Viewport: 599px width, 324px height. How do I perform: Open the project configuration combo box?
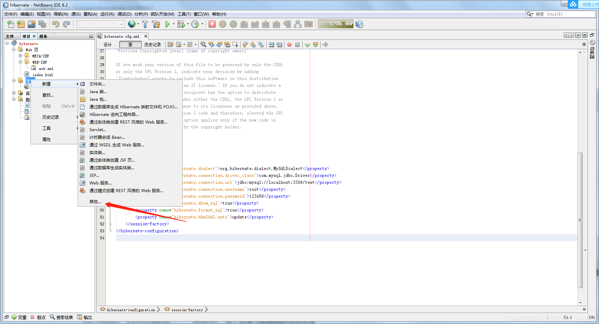tap(101, 24)
